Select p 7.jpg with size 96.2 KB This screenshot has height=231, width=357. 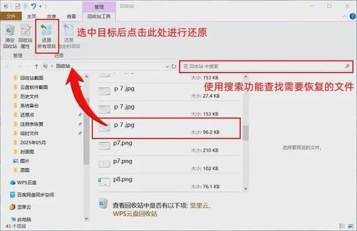168,128
